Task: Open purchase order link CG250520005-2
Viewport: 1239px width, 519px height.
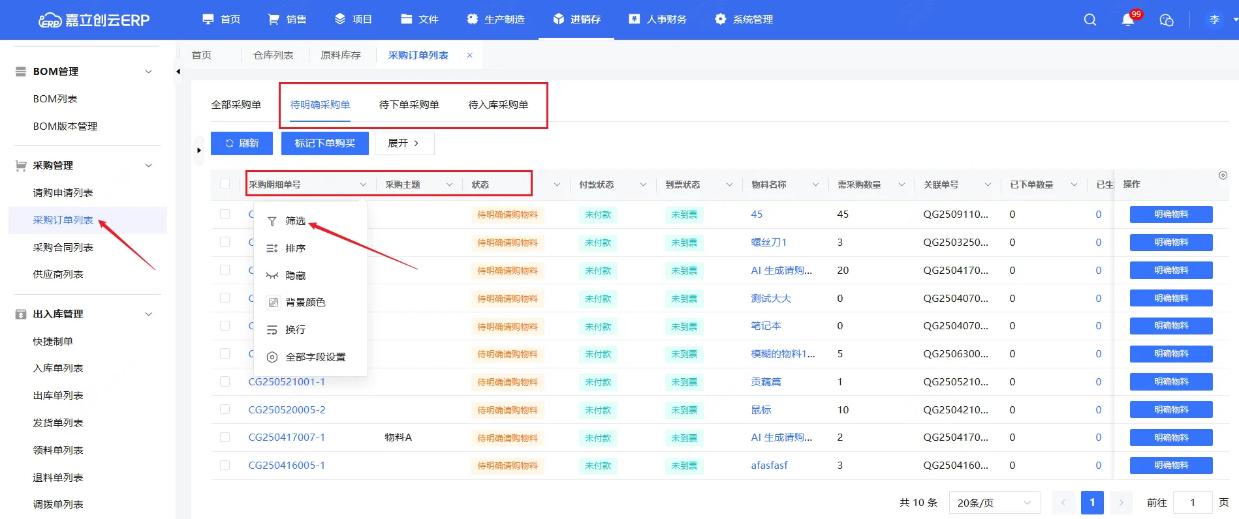Action: 287,410
